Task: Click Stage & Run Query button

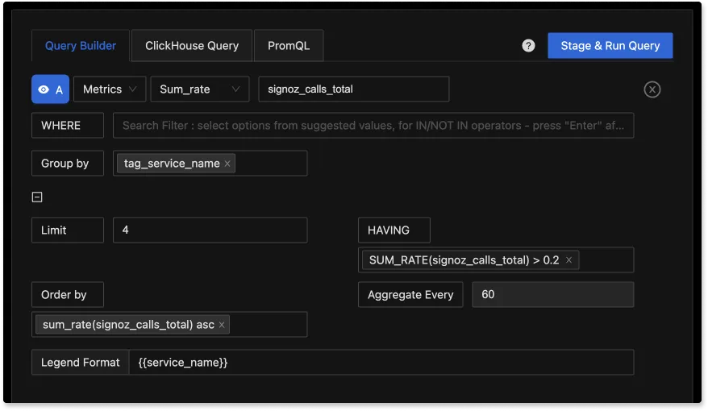Action: pyautogui.click(x=610, y=46)
